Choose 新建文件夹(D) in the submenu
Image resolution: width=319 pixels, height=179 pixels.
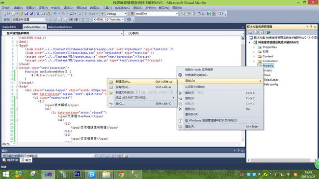[x=142, y=92]
